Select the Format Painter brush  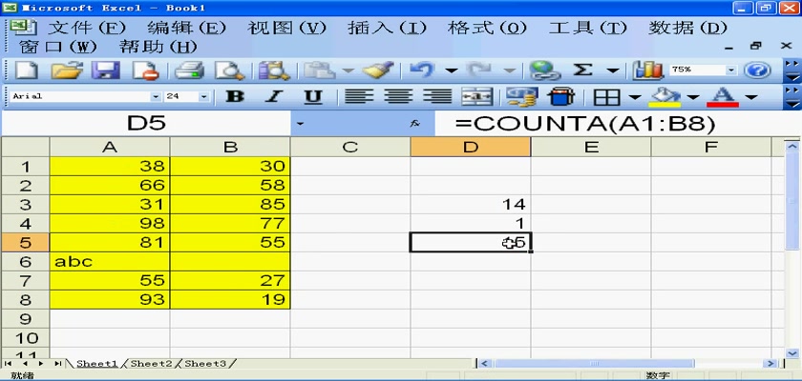click(x=379, y=70)
